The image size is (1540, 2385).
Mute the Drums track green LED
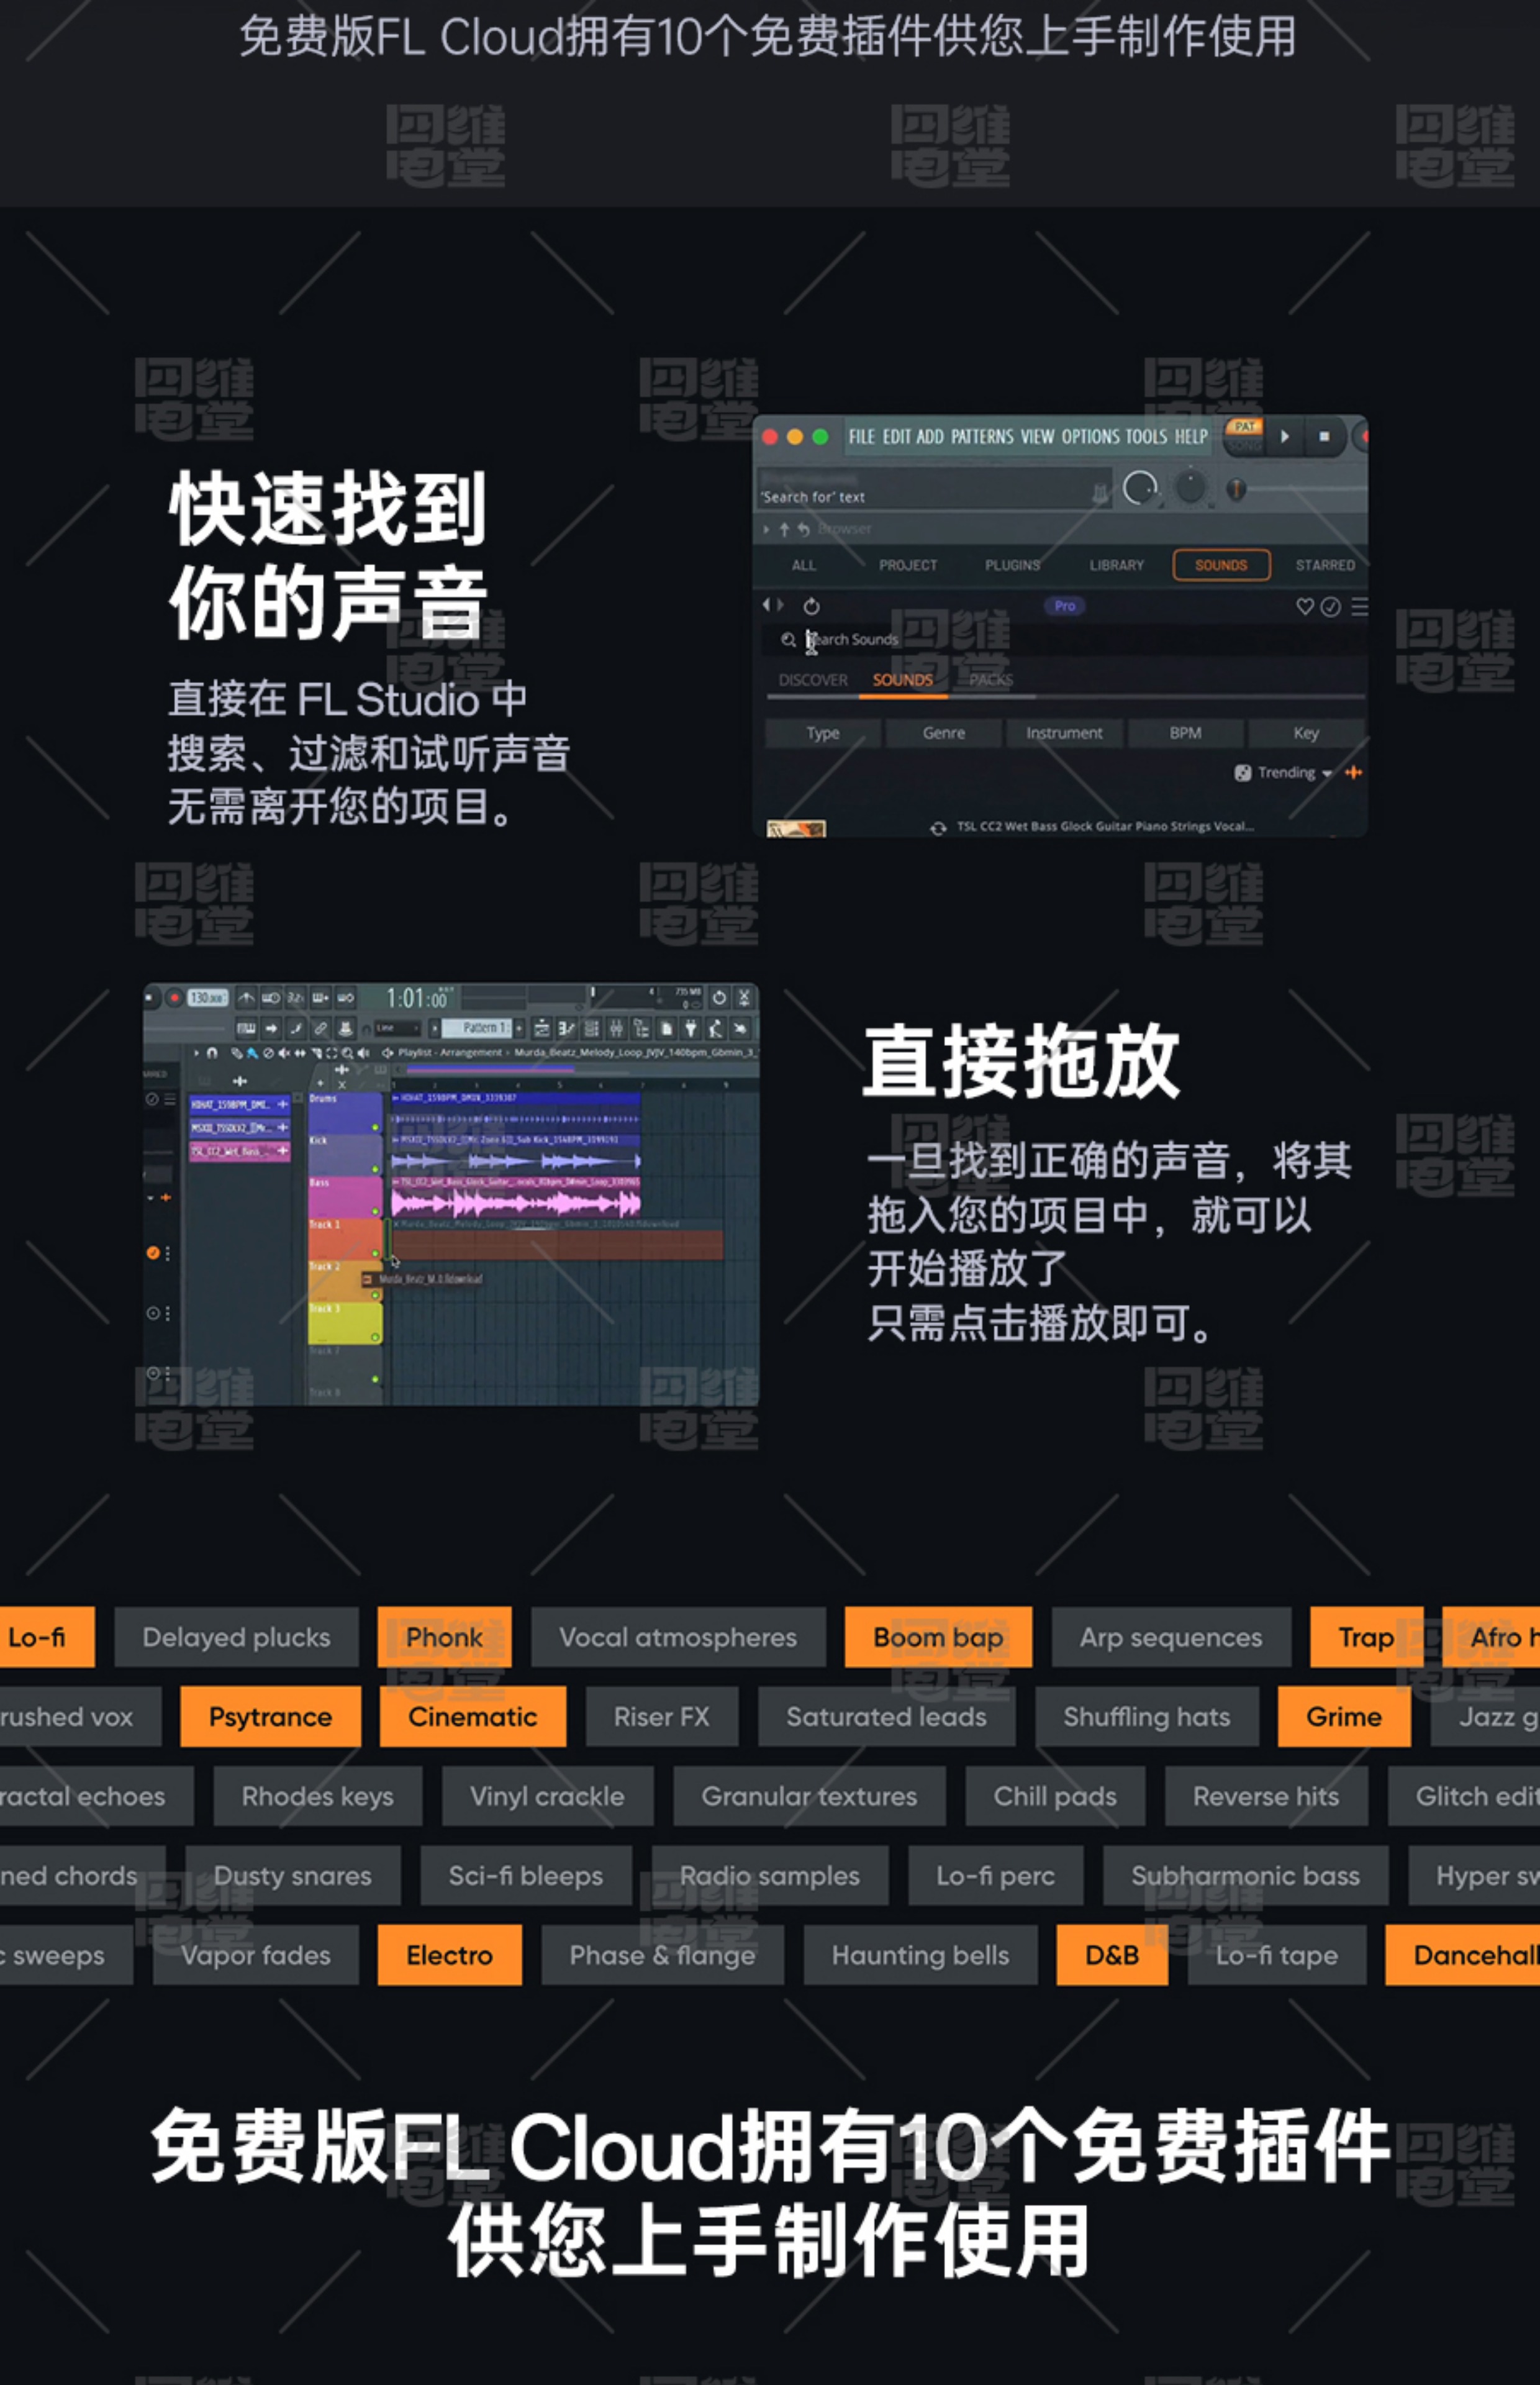375,1127
